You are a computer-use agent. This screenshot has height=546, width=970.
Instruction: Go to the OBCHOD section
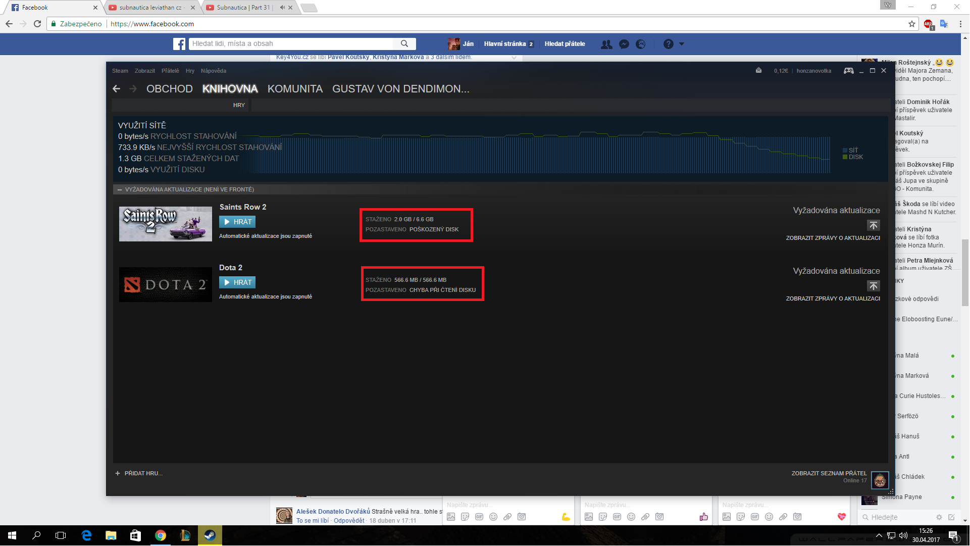(x=170, y=89)
